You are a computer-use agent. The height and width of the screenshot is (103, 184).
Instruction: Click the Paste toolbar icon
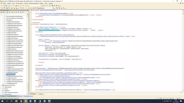13,6
